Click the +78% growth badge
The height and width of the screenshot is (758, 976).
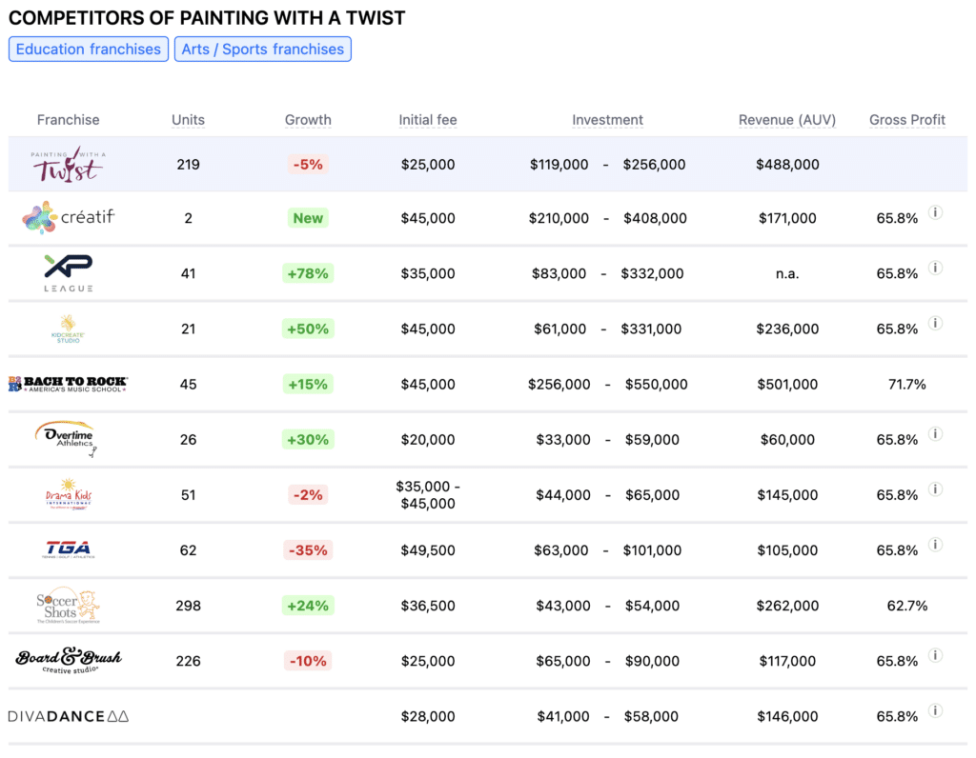click(x=308, y=273)
